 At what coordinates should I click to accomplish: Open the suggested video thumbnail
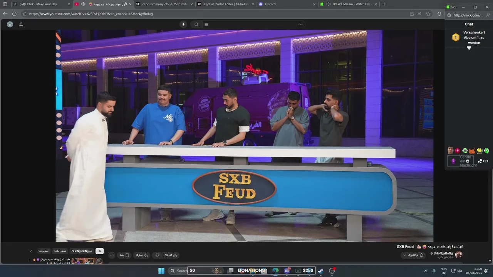click(87, 261)
